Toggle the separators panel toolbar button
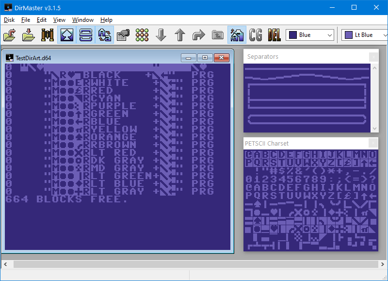This screenshot has height=281, width=388. (86, 35)
